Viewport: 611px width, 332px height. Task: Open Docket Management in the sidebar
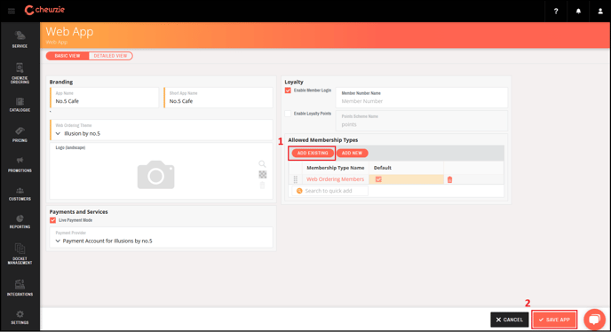point(20,254)
